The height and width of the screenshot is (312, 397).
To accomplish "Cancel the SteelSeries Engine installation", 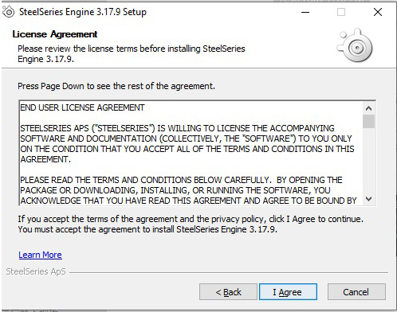I will [356, 292].
